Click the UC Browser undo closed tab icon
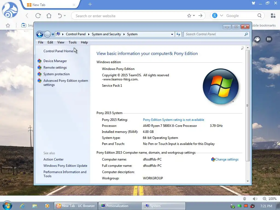Screen dimensions: 280x210 pos(60,16)
